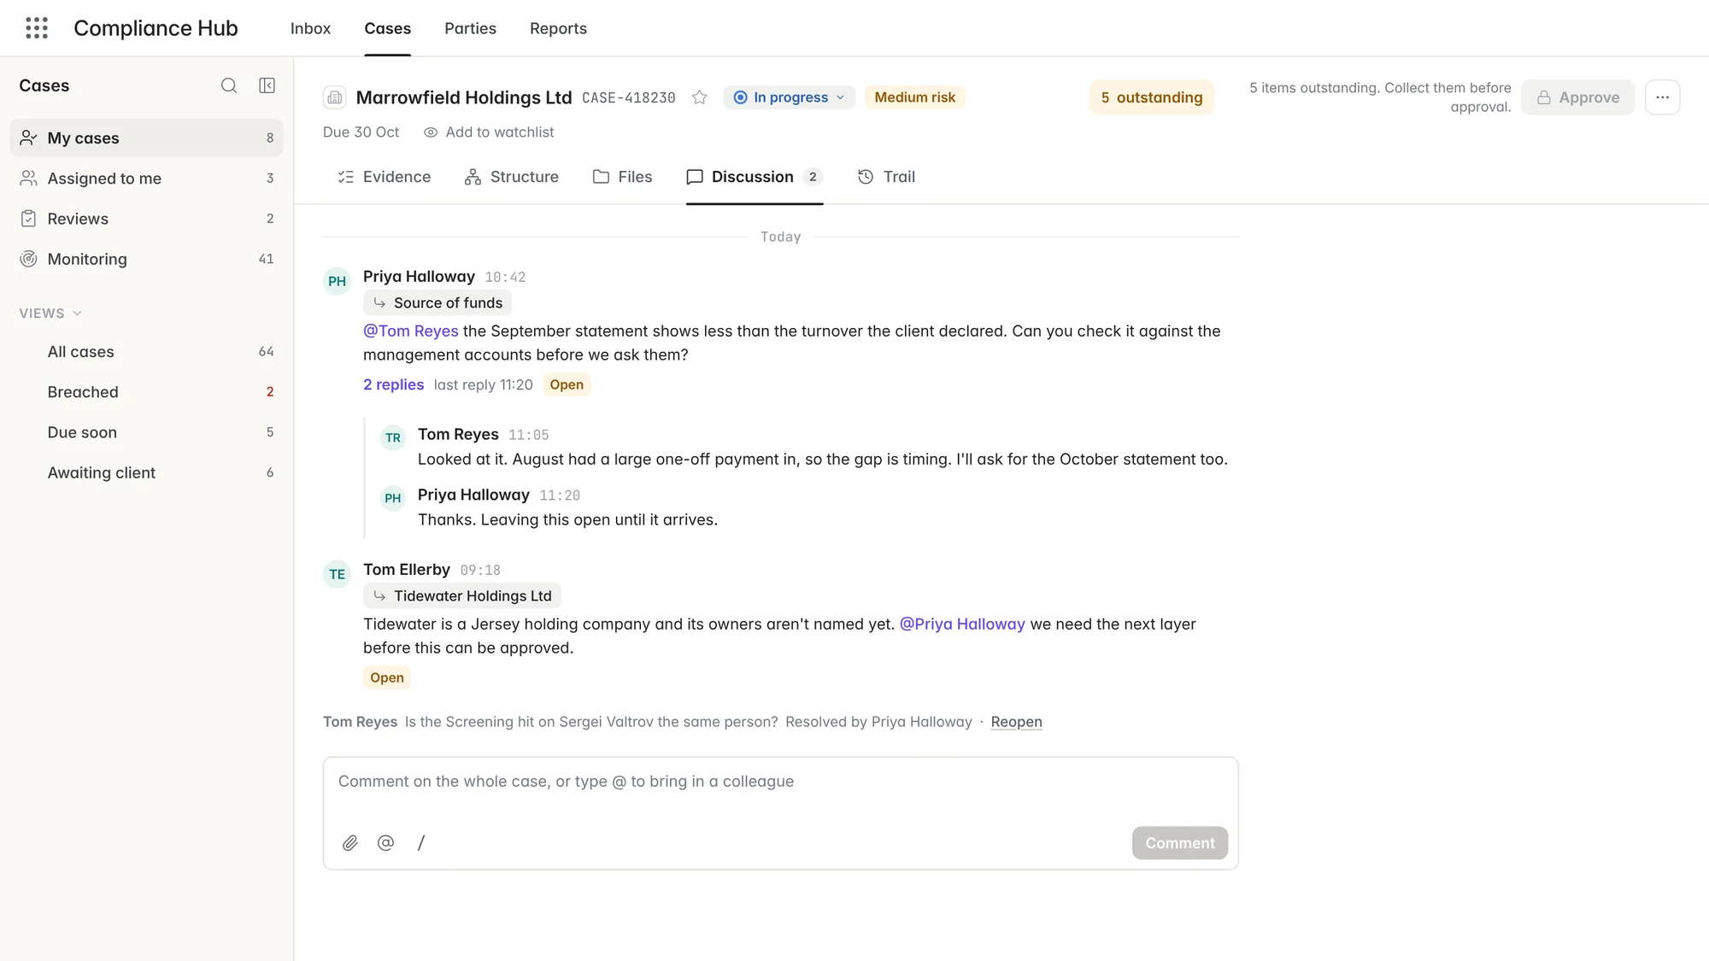Viewport: 1709px width, 961px height.
Task: Open Reviews in sidebar
Action: pyautogui.click(x=146, y=219)
